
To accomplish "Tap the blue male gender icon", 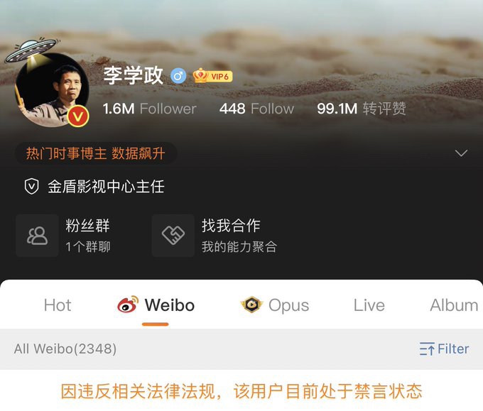I will click(x=178, y=76).
